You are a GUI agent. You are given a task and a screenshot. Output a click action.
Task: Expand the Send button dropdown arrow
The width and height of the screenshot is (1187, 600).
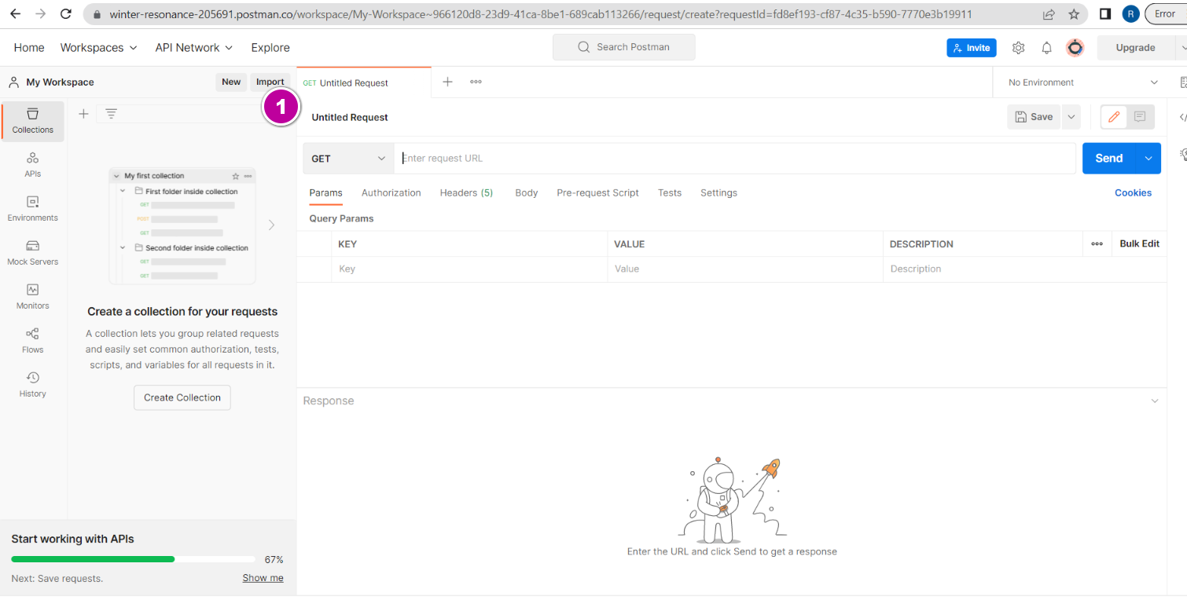point(1148,158)
